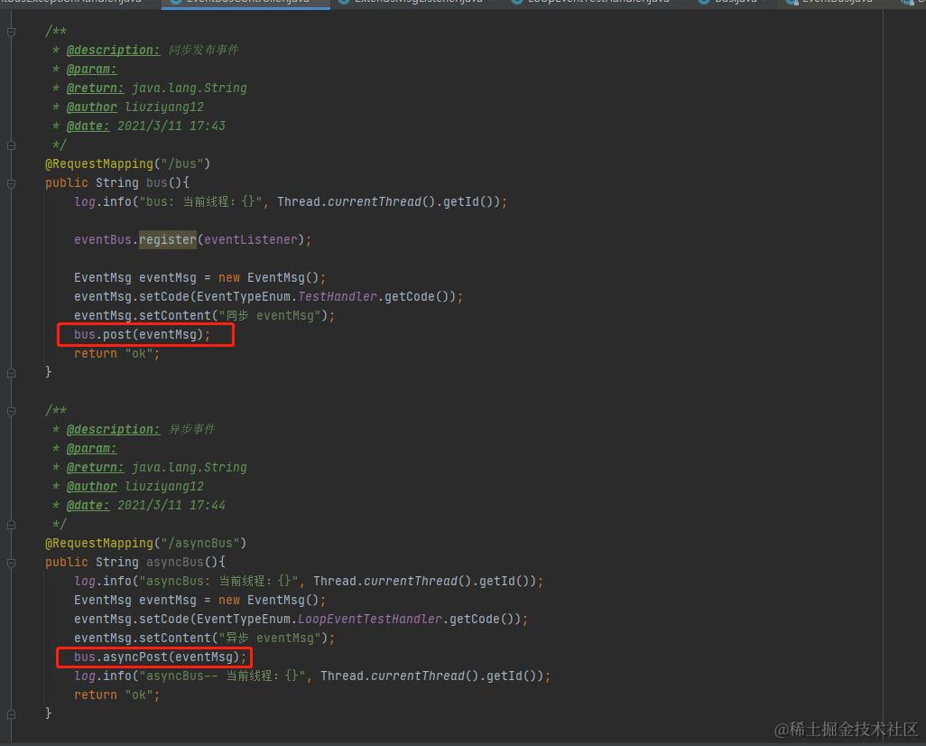Click the return "ok" line in the asyncBus method
926x746 pixels.
pos(117,695)
